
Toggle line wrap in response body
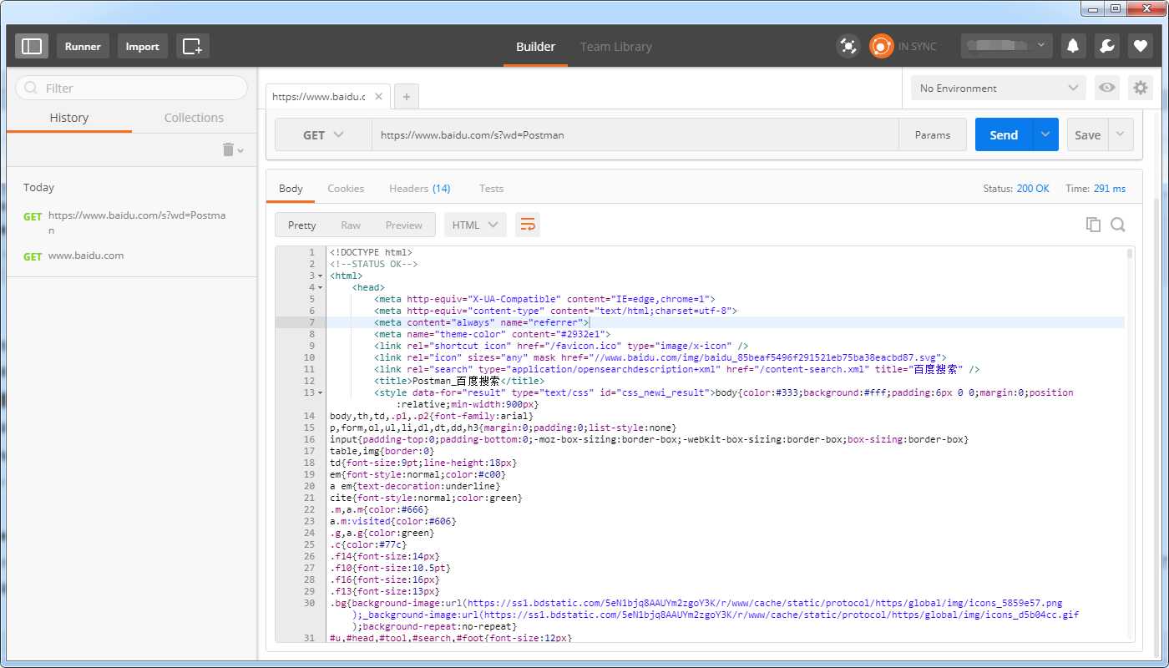pyautogui.click(x=528, y=225)
